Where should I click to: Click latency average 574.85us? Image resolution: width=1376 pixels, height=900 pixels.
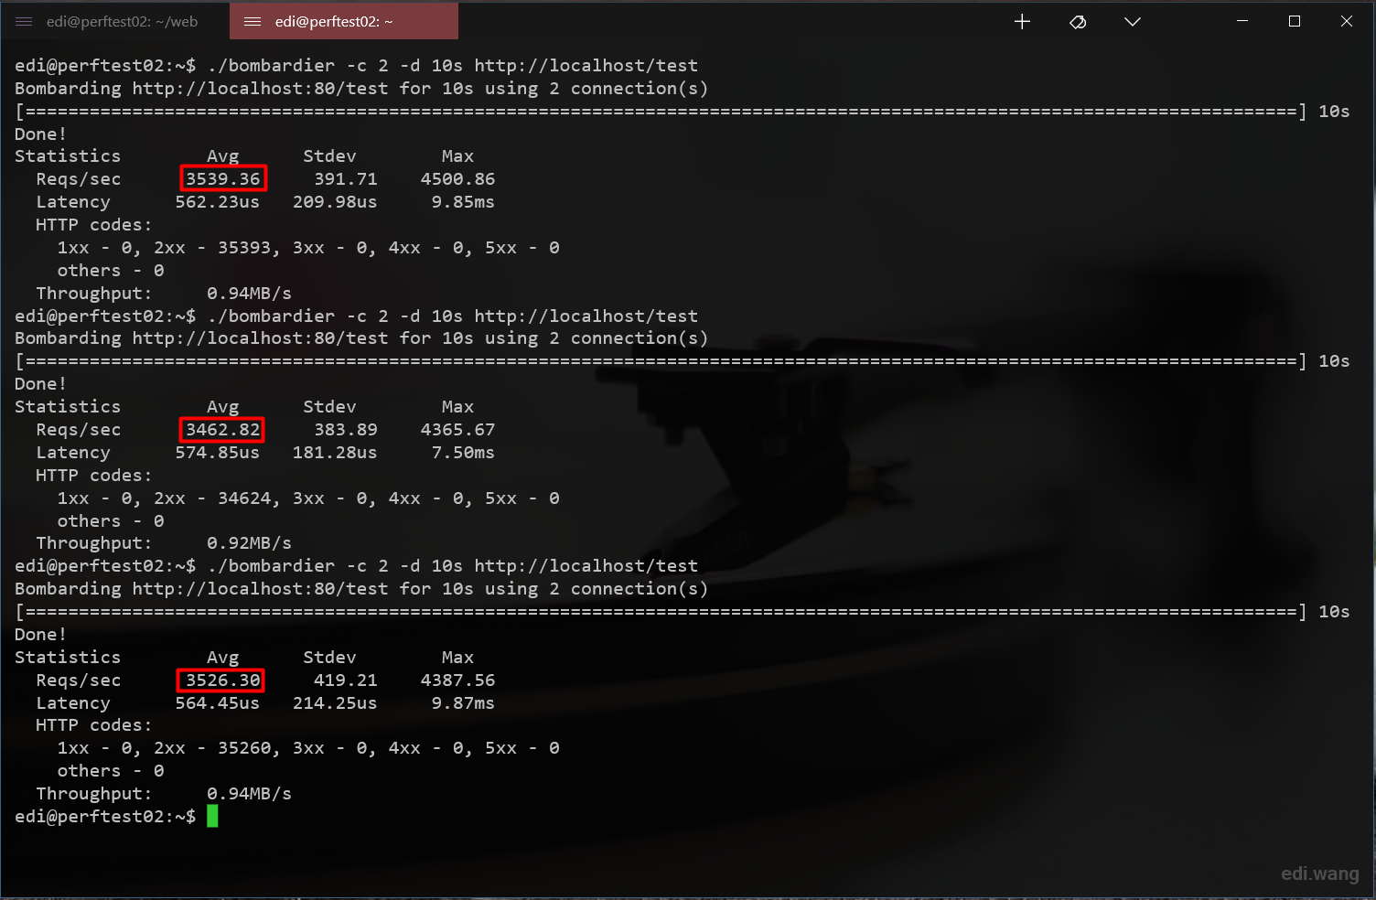[x=218, y=452]
